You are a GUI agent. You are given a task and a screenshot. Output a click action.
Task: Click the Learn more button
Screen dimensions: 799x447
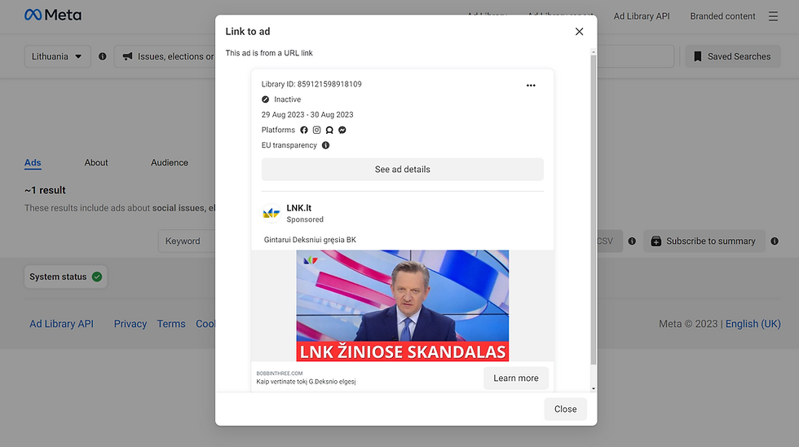click(515, 378)
